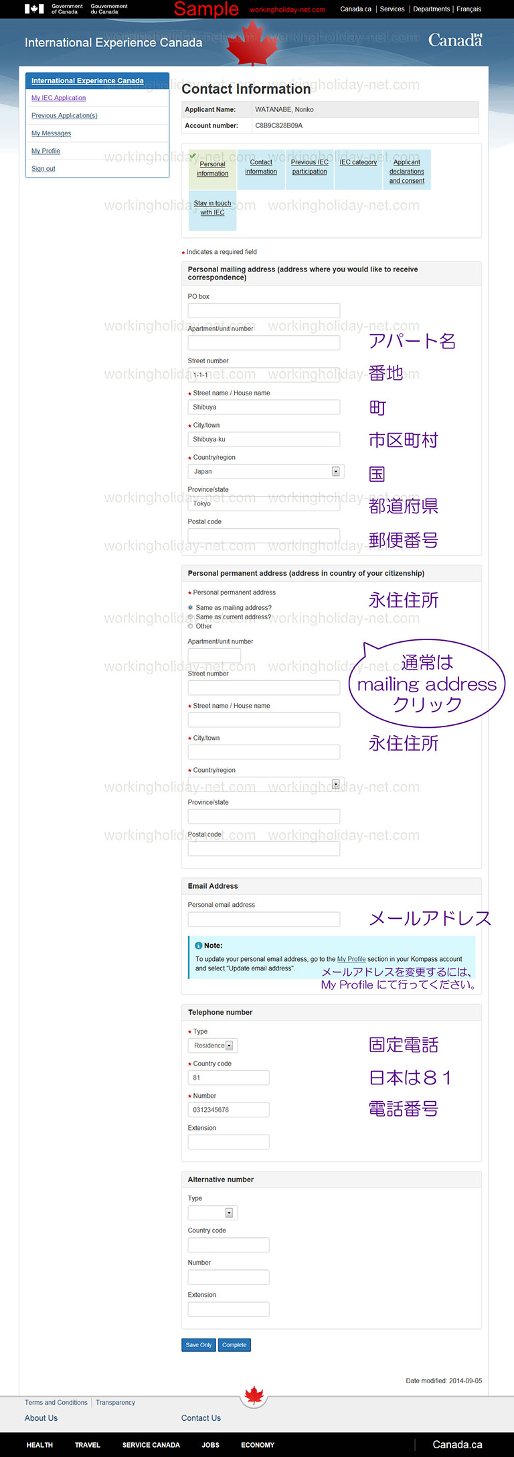Select Same as mailing address option
This screenshot has width=514, height=1457.
191,608
